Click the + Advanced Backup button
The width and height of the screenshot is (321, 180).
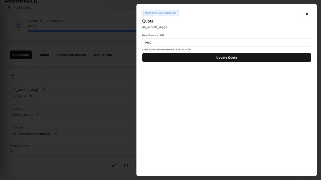pyautogui.click(x=71, y=55)
